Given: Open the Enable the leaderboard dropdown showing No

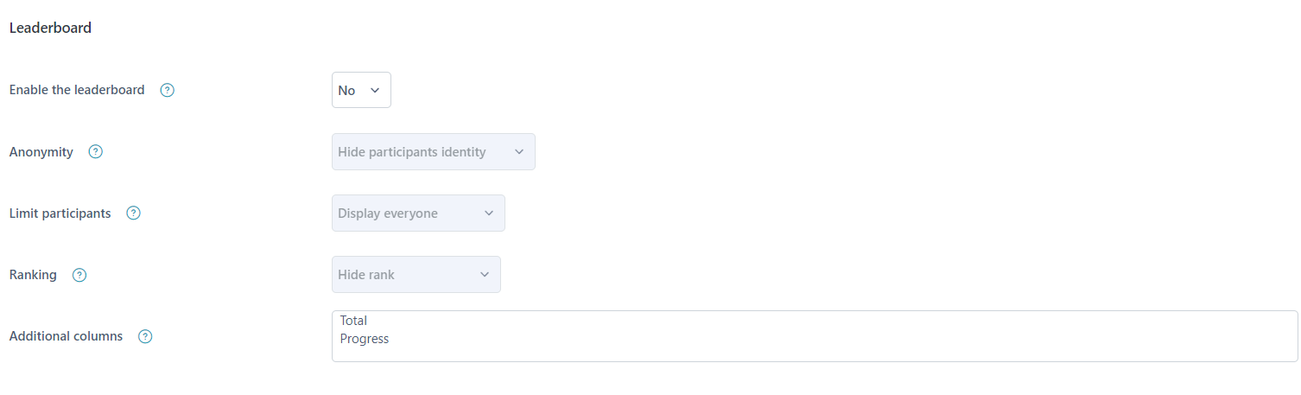Looking at the screenshot, I should pyautogui.click(x=361, y=90).
